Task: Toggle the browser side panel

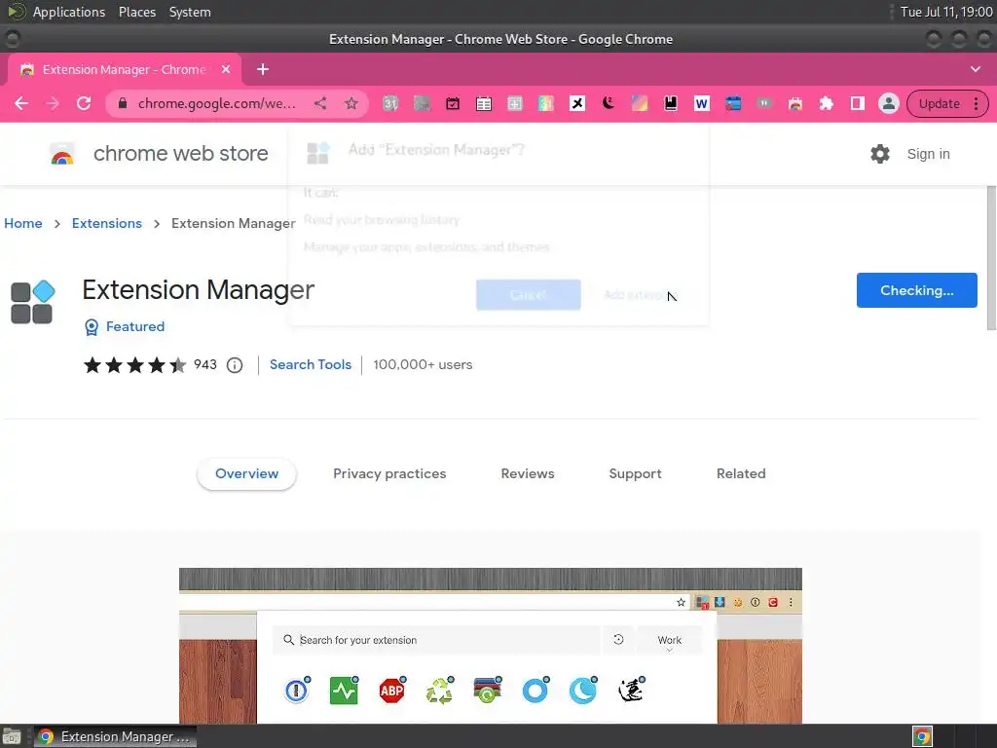Action: (x=858, y=103)
